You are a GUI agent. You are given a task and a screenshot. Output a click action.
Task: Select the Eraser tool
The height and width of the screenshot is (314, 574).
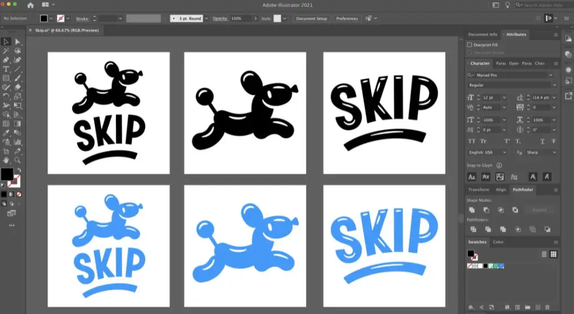pyautogui.click(x=17, y=87)
